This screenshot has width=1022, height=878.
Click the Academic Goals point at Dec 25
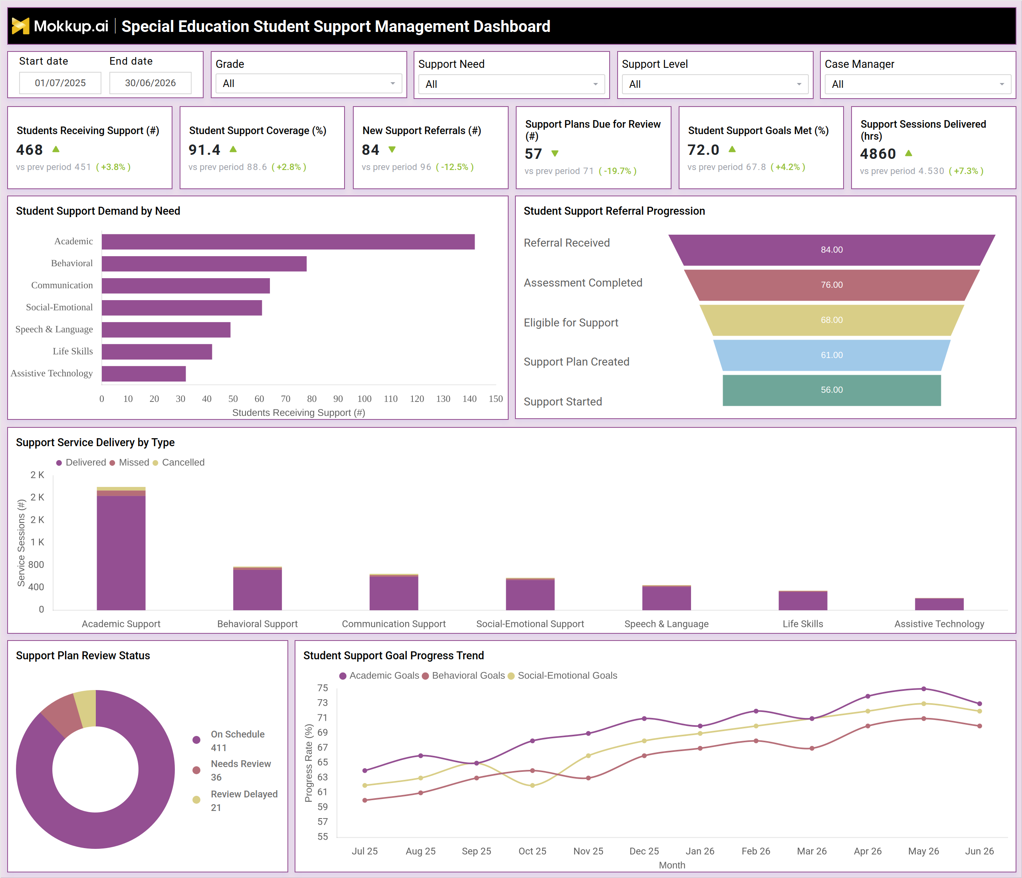click(x=644, y=718)
